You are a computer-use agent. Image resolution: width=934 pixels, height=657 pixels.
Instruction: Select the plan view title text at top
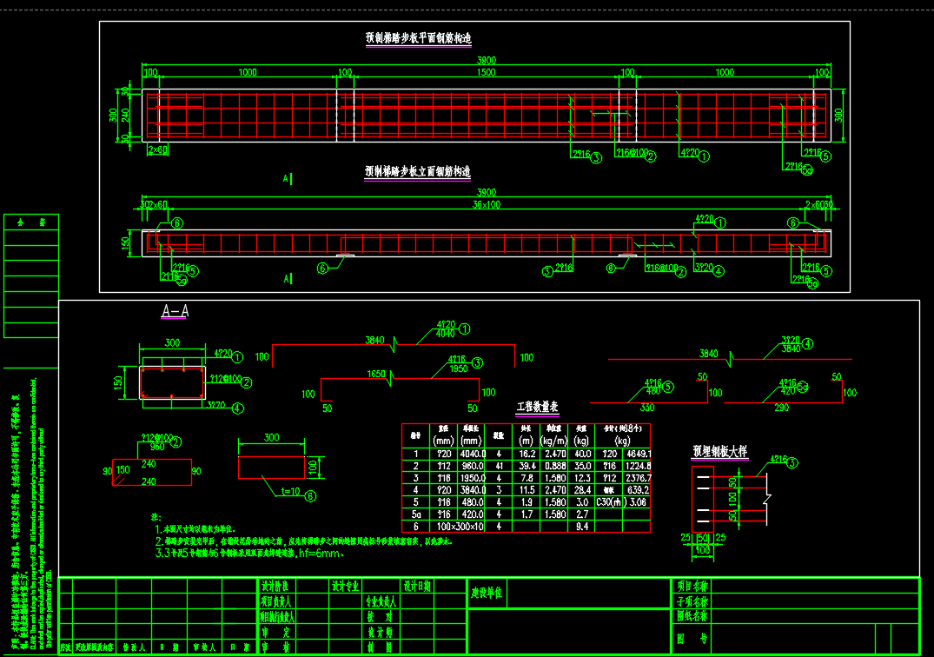418,38
